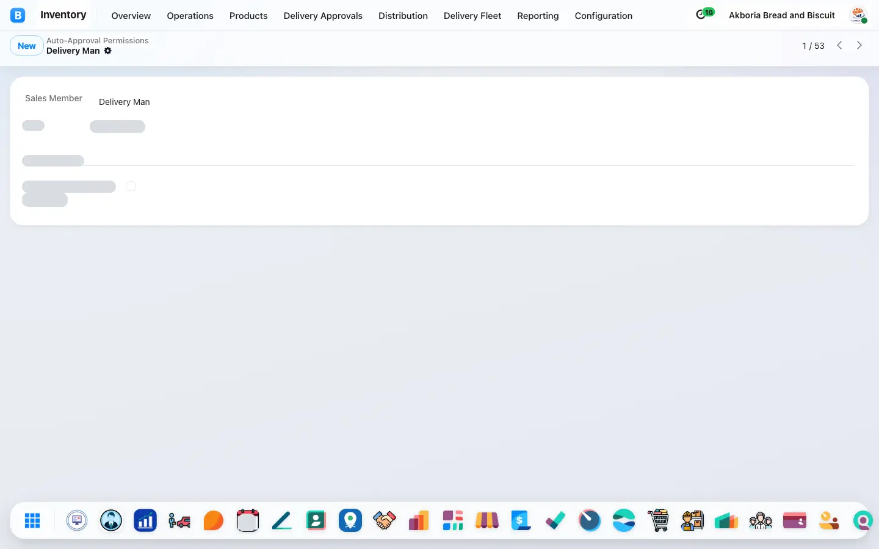
Task: Open the user avatar menu
Action: tap(858, 15)
